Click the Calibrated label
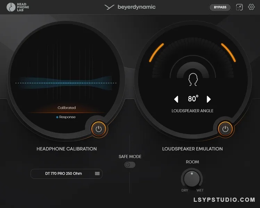The height and width of the screenshot is (208, 260). click(67, 108)
